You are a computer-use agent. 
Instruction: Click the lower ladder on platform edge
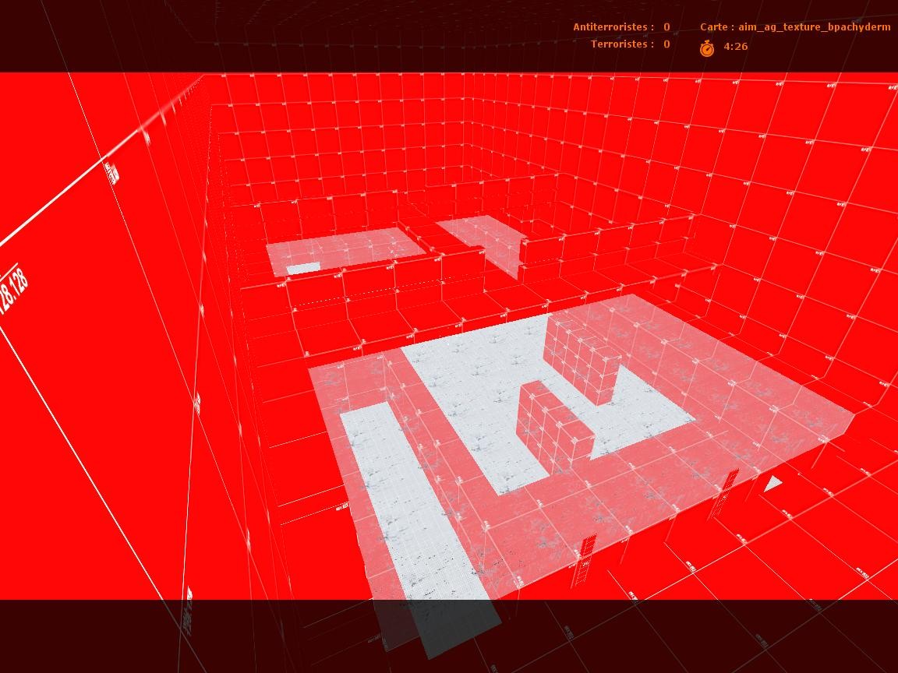pos(583,562)
